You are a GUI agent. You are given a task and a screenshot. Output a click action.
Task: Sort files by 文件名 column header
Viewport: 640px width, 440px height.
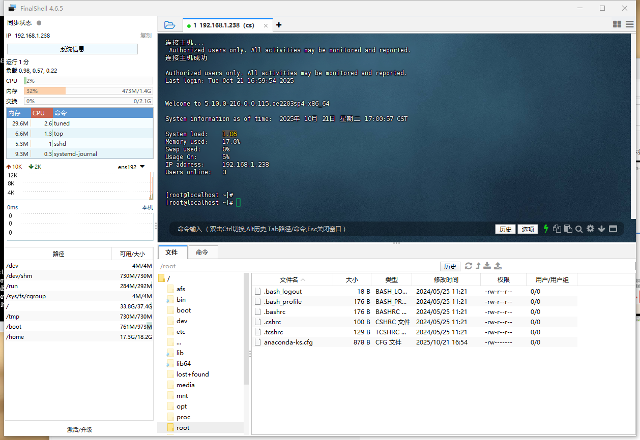293,280
